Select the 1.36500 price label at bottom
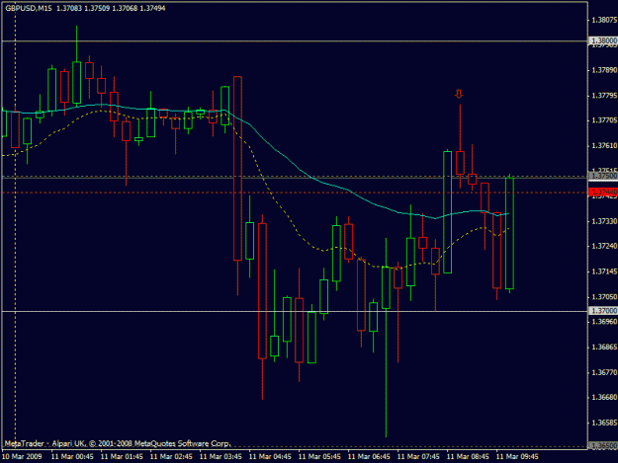 tap(603, 446)
